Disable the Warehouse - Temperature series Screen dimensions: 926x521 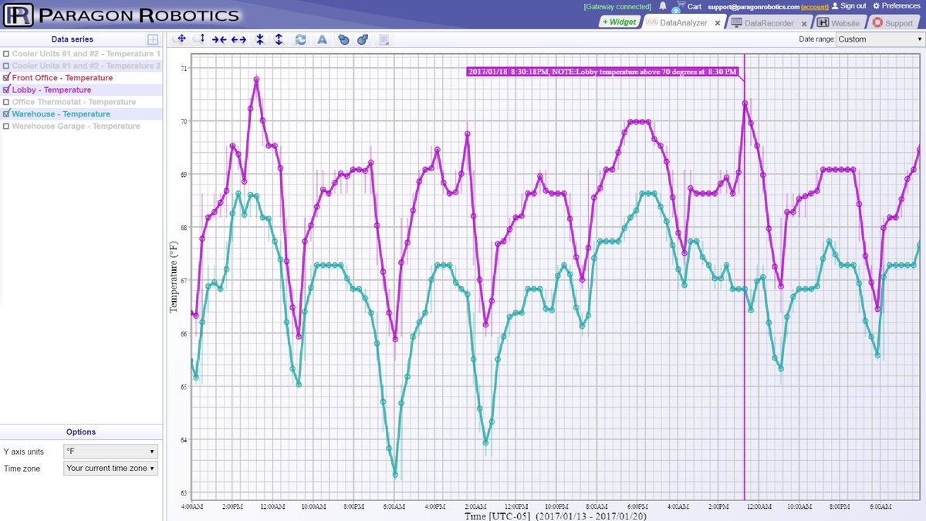[6, 113]
